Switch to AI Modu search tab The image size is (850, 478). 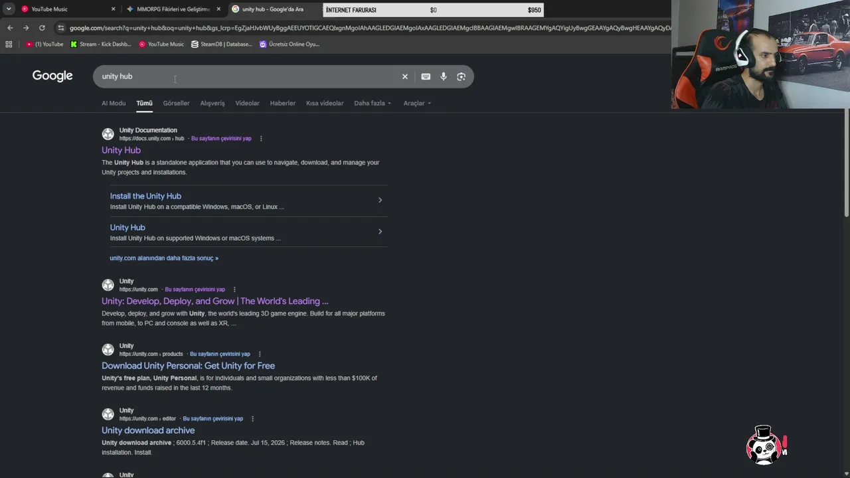click(114, 104)
